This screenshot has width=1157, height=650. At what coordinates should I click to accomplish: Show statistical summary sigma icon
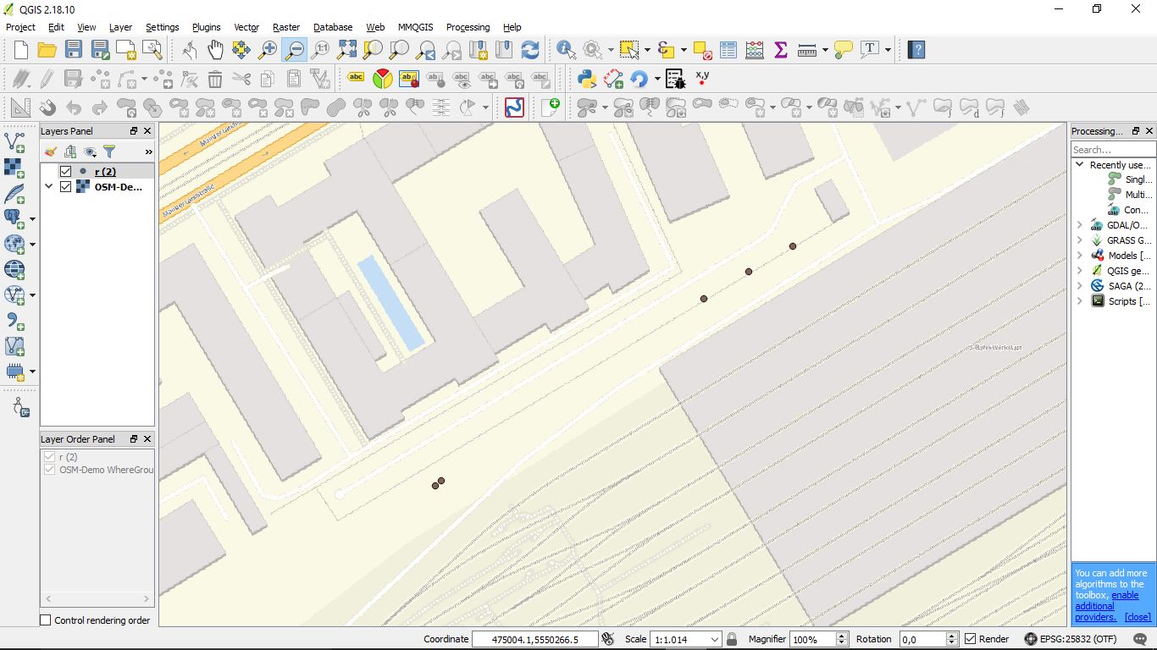(x=780, y=50)
